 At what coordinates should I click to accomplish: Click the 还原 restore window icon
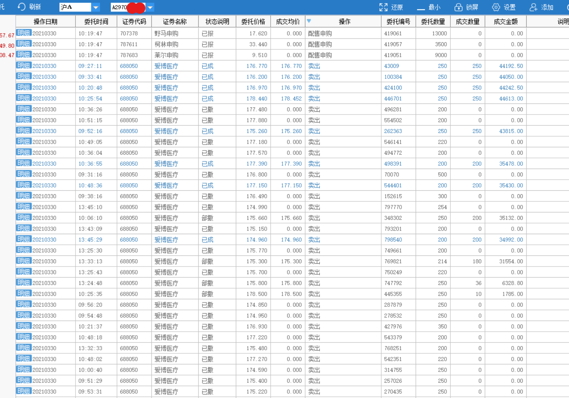383,7
